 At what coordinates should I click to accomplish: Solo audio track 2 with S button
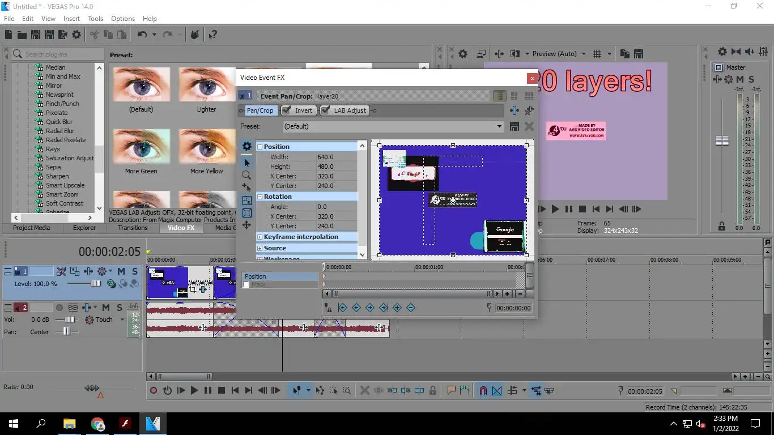(120, 308)
